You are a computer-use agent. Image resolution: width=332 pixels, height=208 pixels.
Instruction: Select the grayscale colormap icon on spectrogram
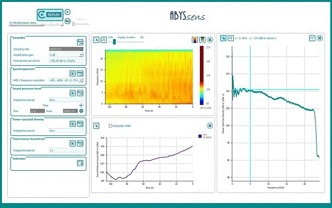(202, 40)
